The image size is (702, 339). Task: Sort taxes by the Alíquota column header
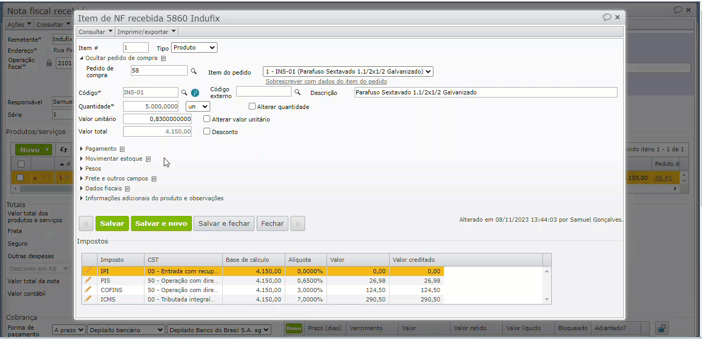click(x=306, y=260)
